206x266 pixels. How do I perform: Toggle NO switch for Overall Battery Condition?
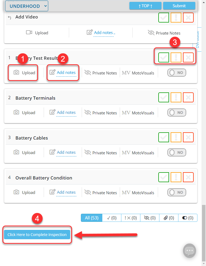pyautogui.click(x=177, y=192)
